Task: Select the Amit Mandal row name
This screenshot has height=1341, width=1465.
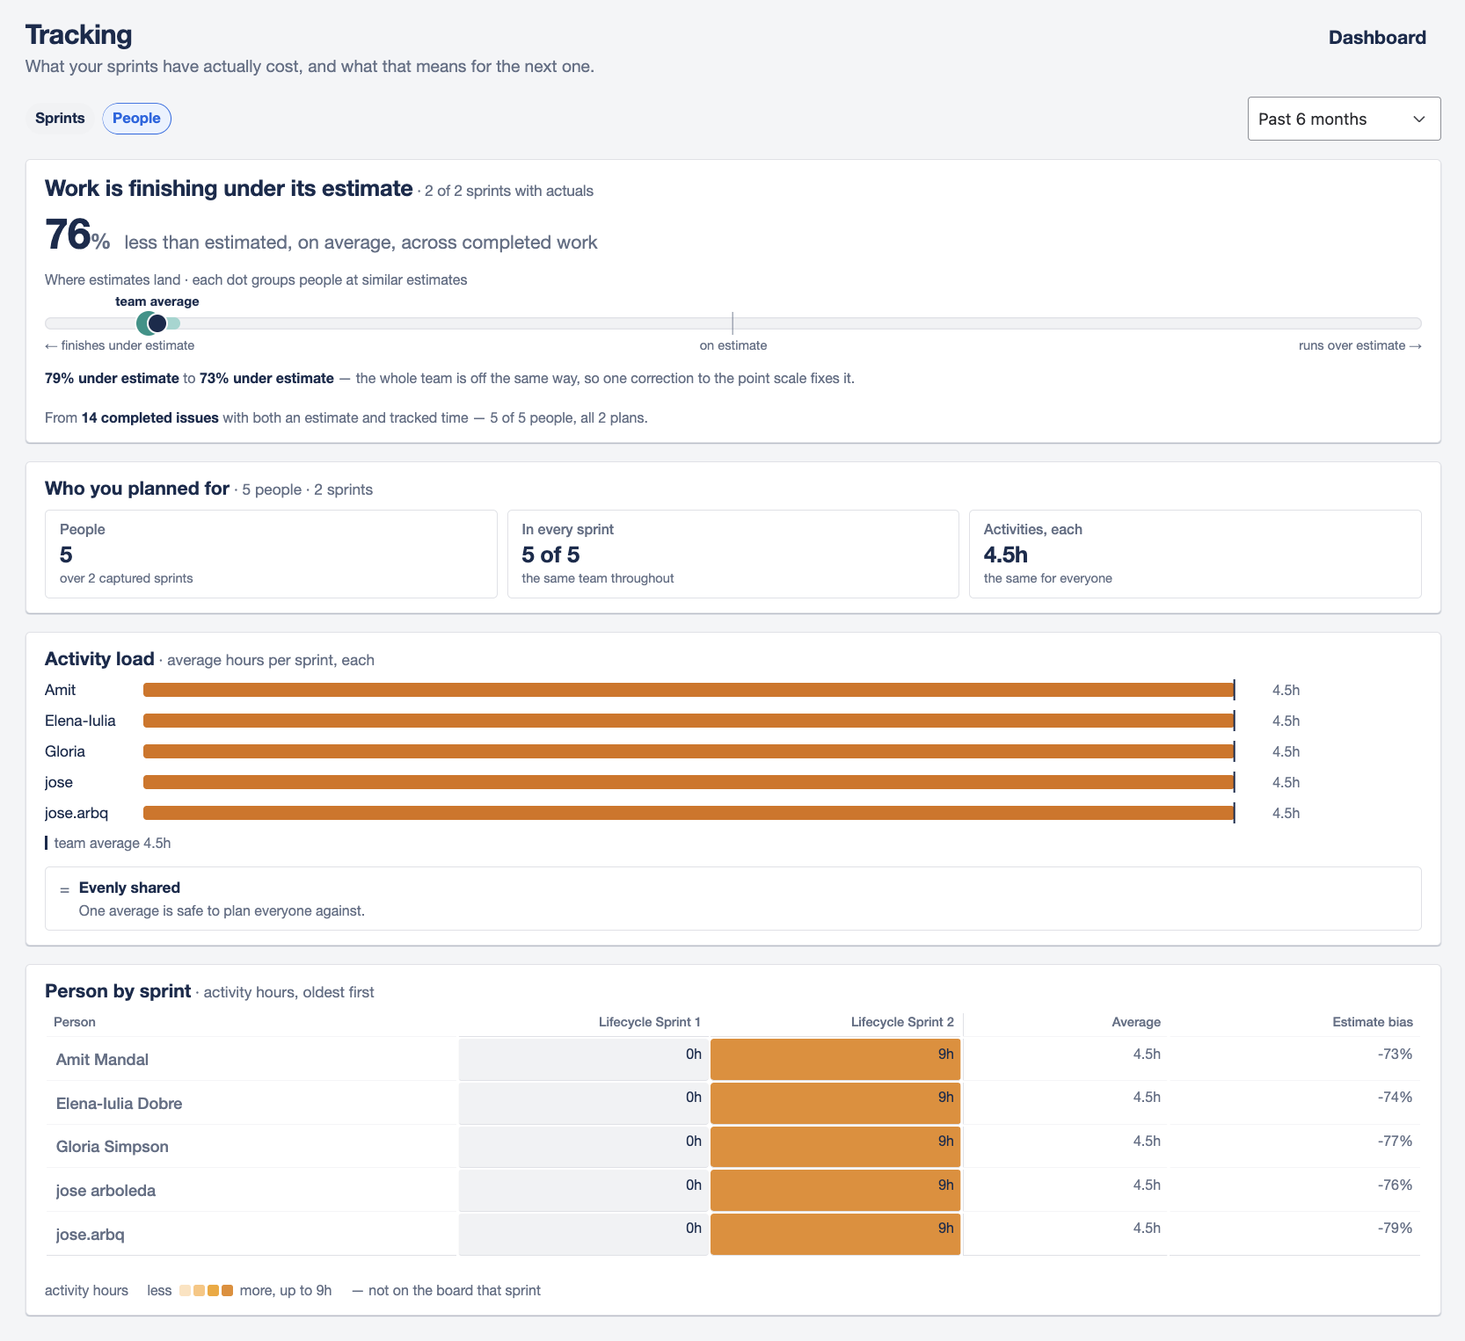Action: click(x=102, y=1060)
